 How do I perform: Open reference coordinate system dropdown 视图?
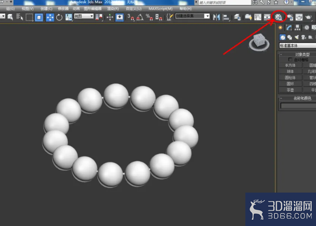click(84, 16)
